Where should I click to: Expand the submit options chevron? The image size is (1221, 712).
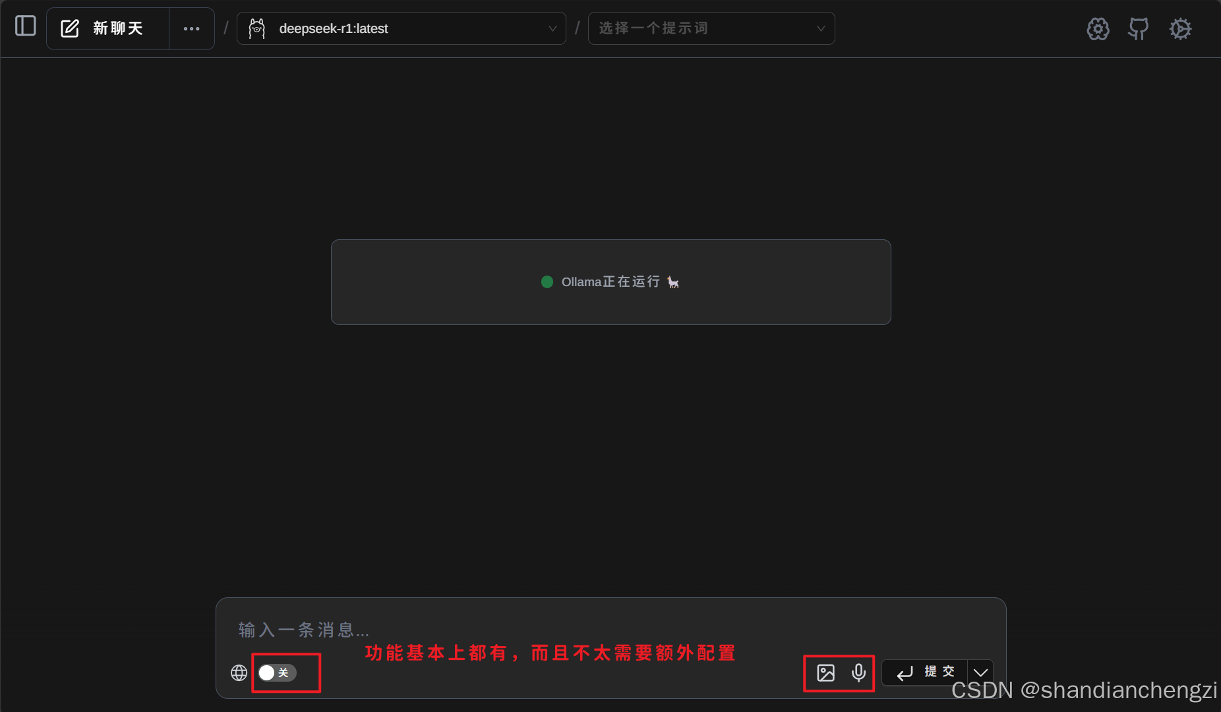(x=980, y=672)
